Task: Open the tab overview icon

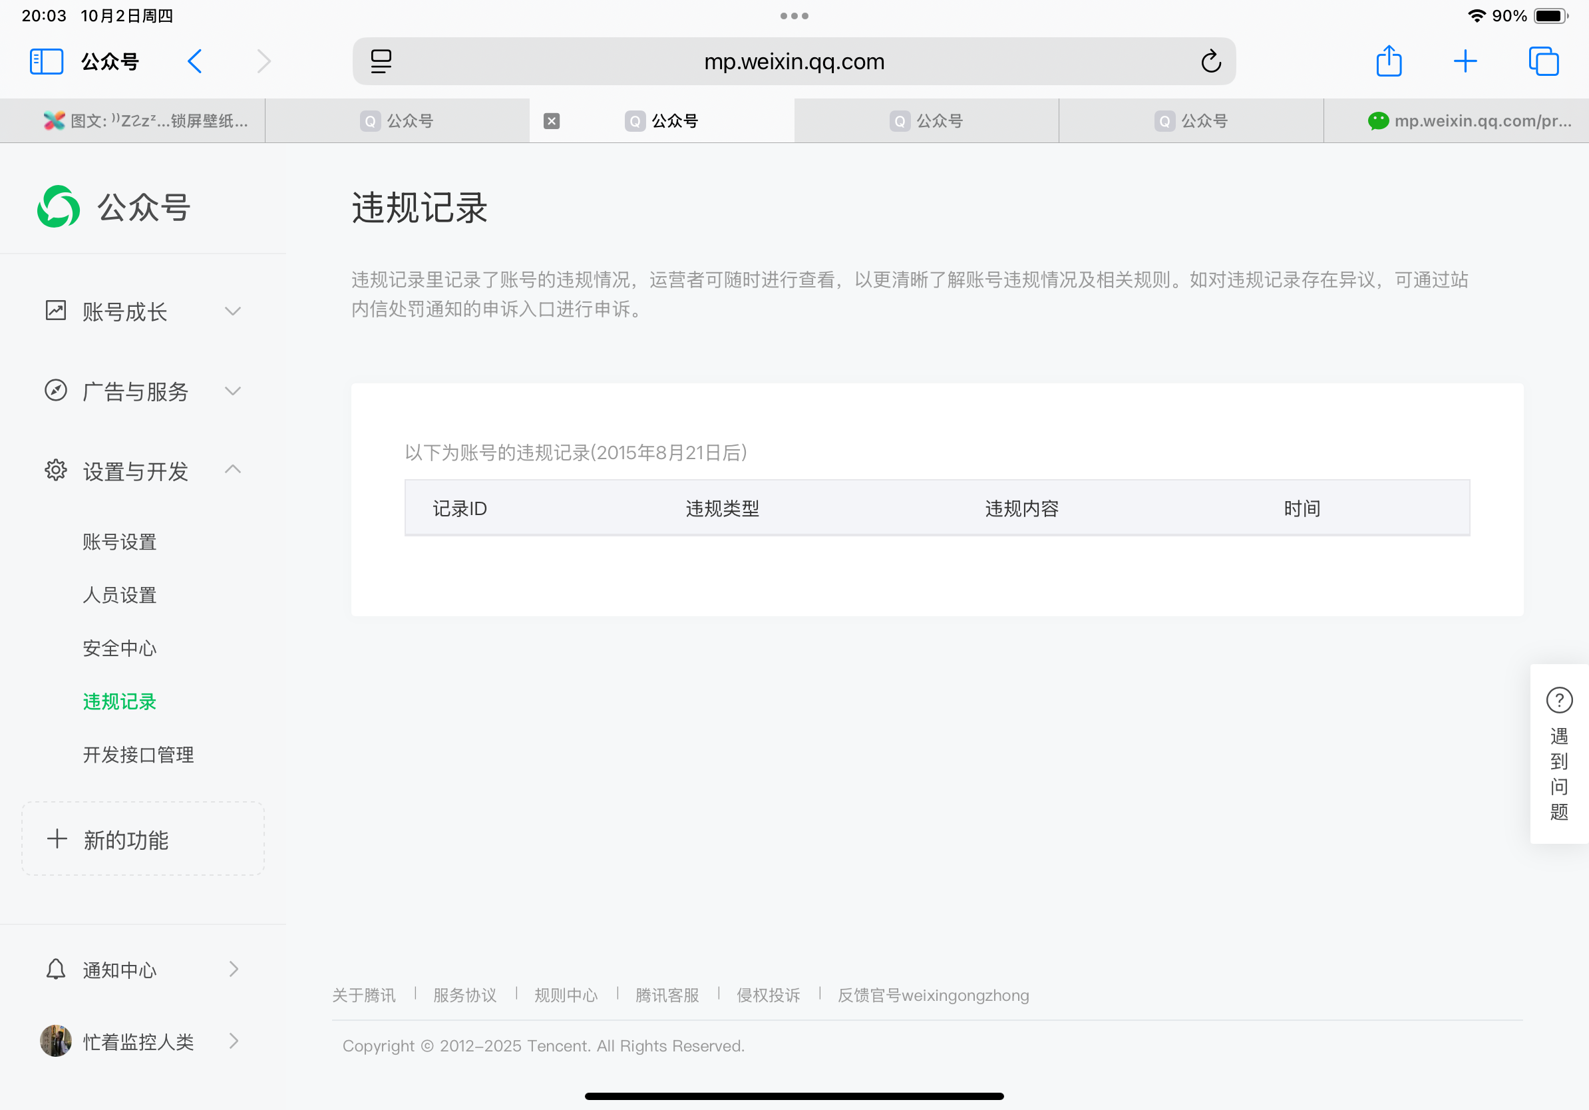Action: pyautogui.click(x=1543, y=62)
